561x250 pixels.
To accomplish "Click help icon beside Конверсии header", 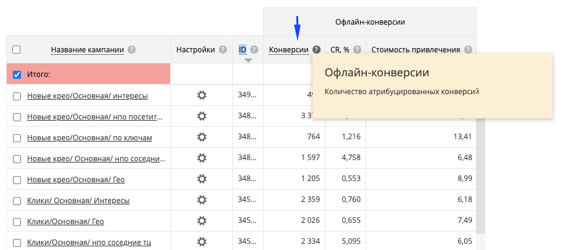I will pyautogui.click(x=316, y=50).
